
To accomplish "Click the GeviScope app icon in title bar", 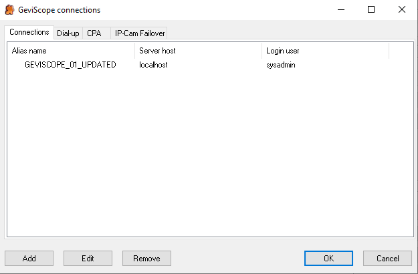I will pos(10,10).
